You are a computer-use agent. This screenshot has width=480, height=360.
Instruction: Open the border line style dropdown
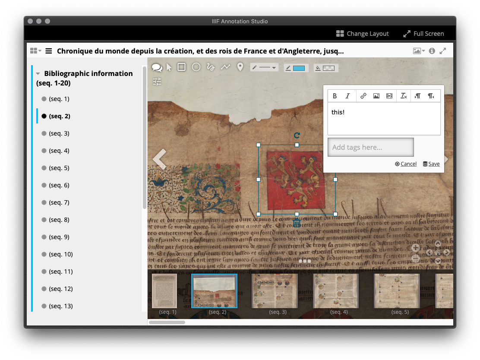click(x=264, y=68)
